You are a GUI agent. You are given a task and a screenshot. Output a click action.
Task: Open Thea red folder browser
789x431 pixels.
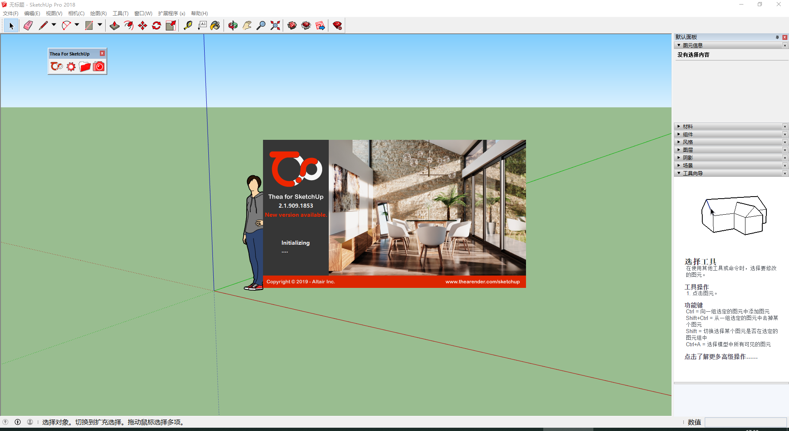(85, 67)
